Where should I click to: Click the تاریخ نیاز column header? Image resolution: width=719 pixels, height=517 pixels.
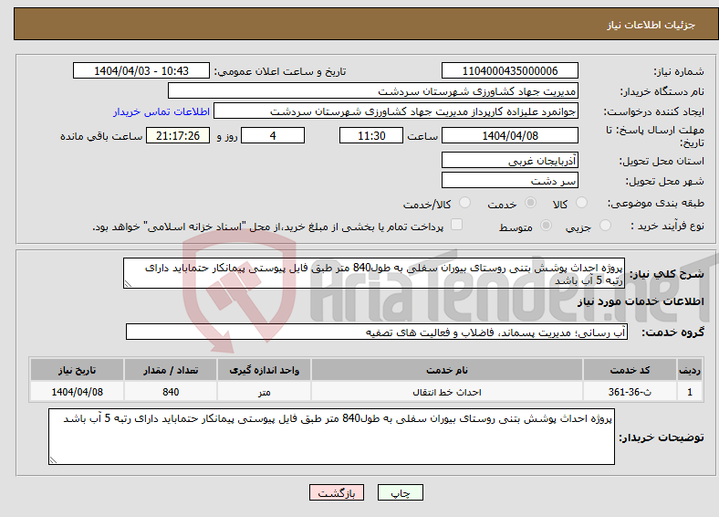tap(77, 370)
